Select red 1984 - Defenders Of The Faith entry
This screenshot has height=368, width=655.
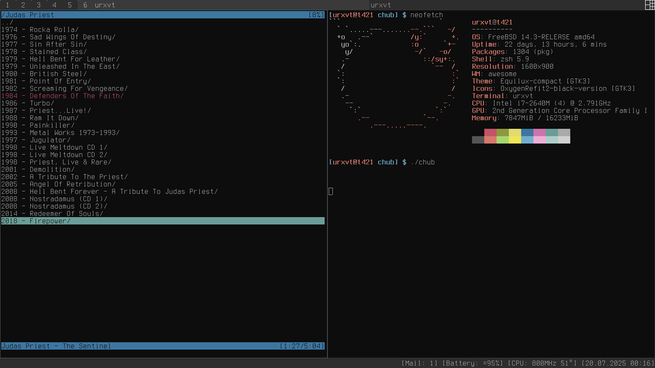coord(62,96)
